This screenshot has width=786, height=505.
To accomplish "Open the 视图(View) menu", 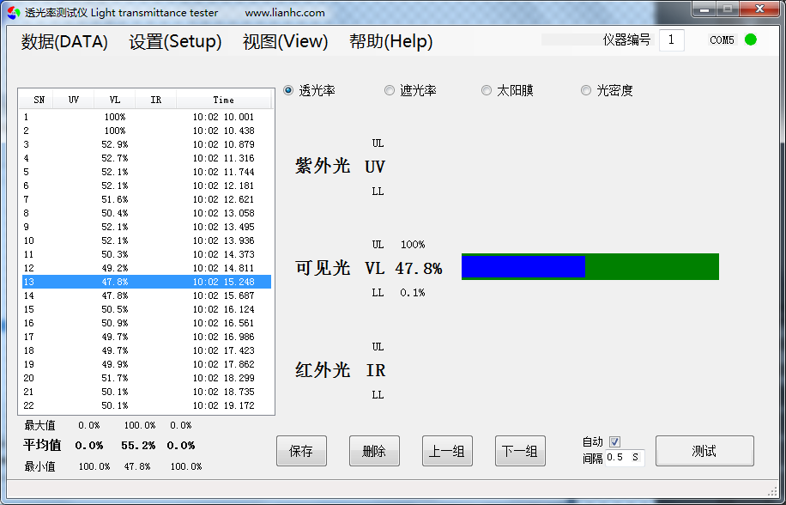I will click(x=285, y=41).
